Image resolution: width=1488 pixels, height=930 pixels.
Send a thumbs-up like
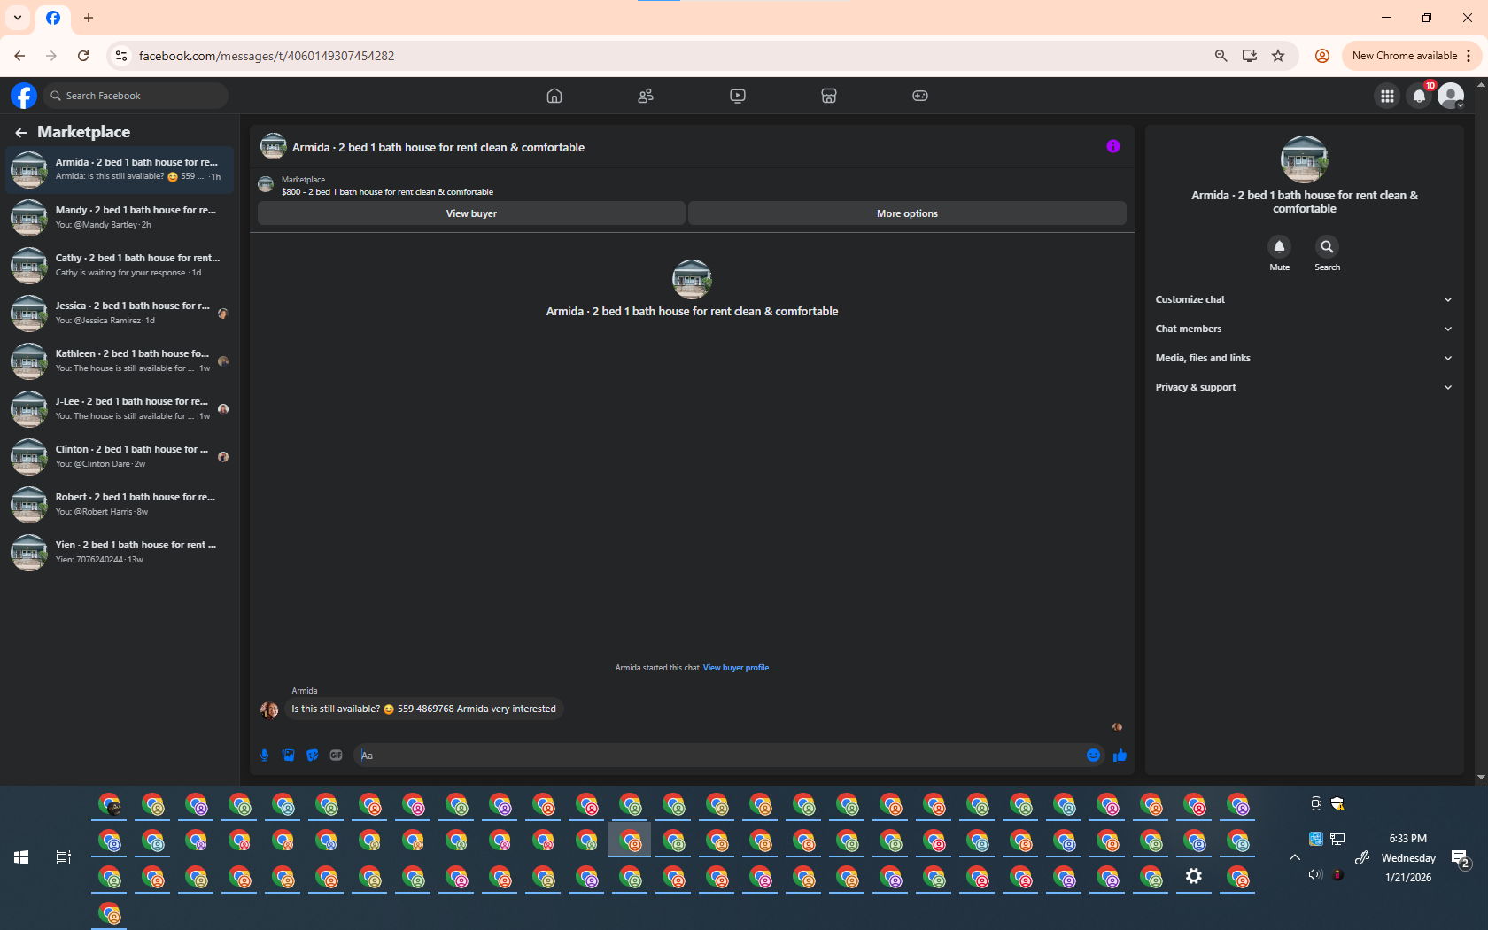1120,756
